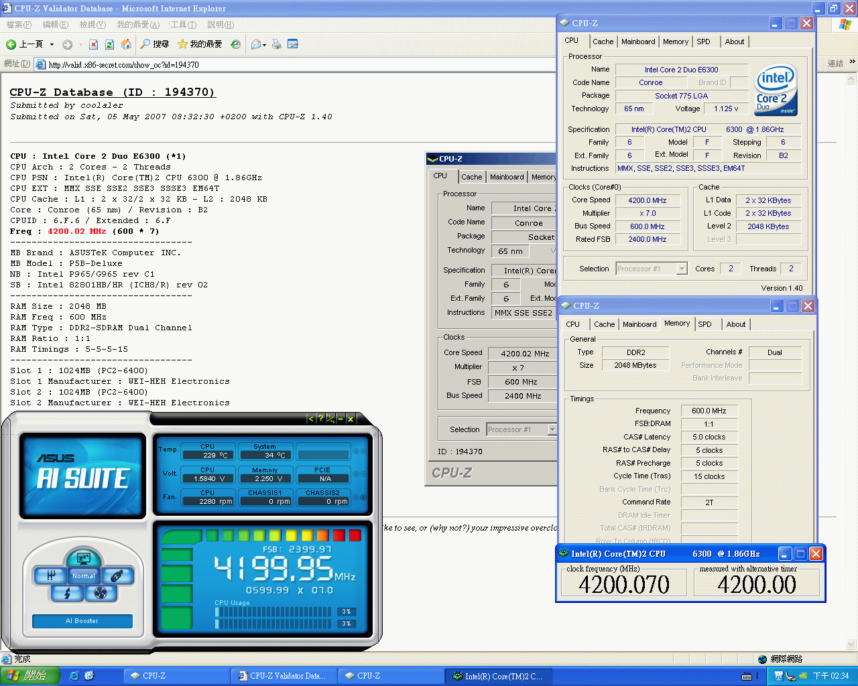The height and width of the screenshot is (686, 858).
Task: Click the AI Suite Temp. row next arrow
Action: click(x=363, y=451)
